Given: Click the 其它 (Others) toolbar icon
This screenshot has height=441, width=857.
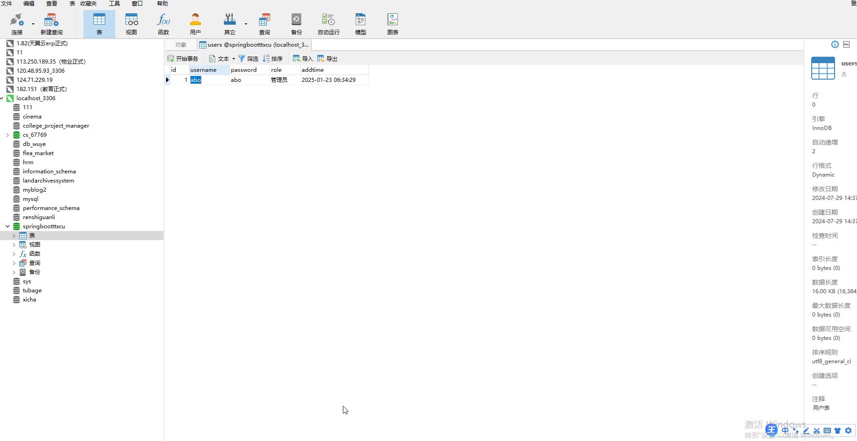Looking at the screenshot, I should (229, 24).
